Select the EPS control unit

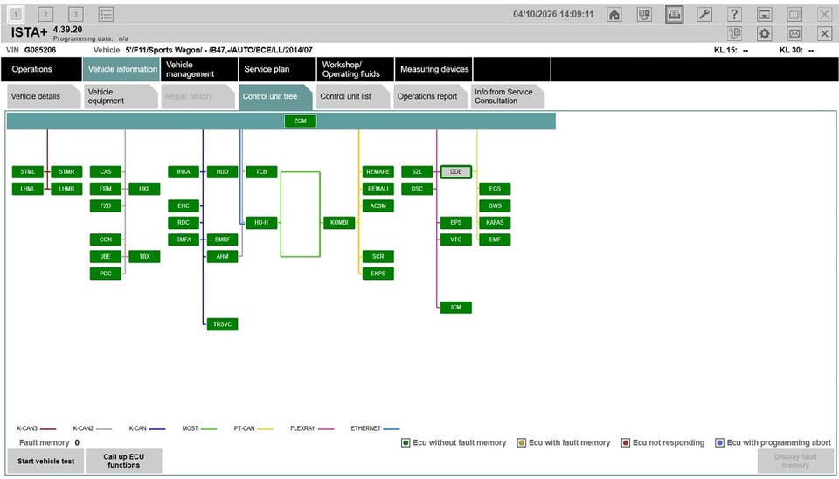click(x=456, y=223)
